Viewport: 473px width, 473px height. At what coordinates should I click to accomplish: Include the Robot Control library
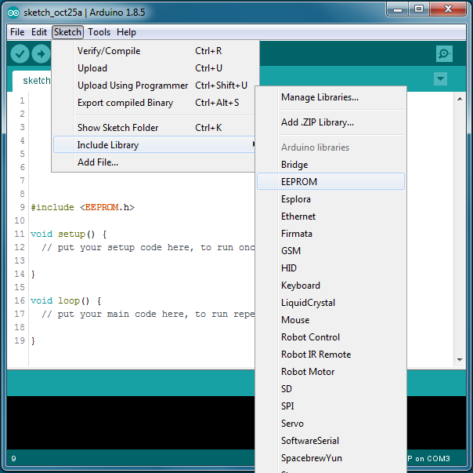[330, 337]
